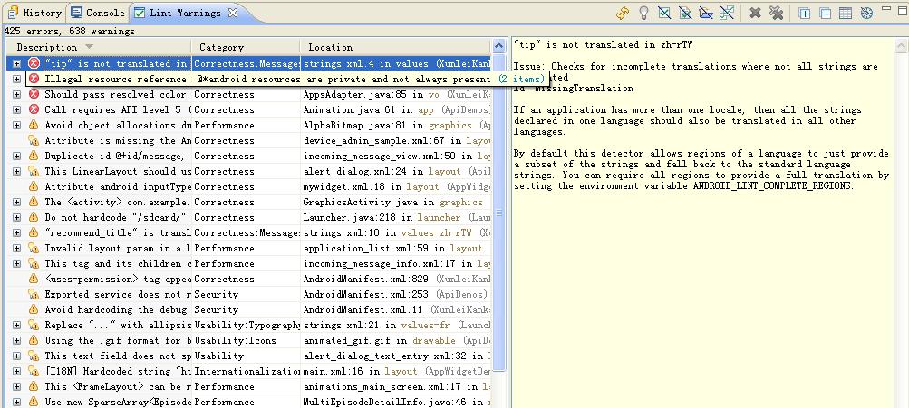Sort by the Category column header
This screenshot has width=909, height=408.
pyautogui.click(x=246, y=47)
